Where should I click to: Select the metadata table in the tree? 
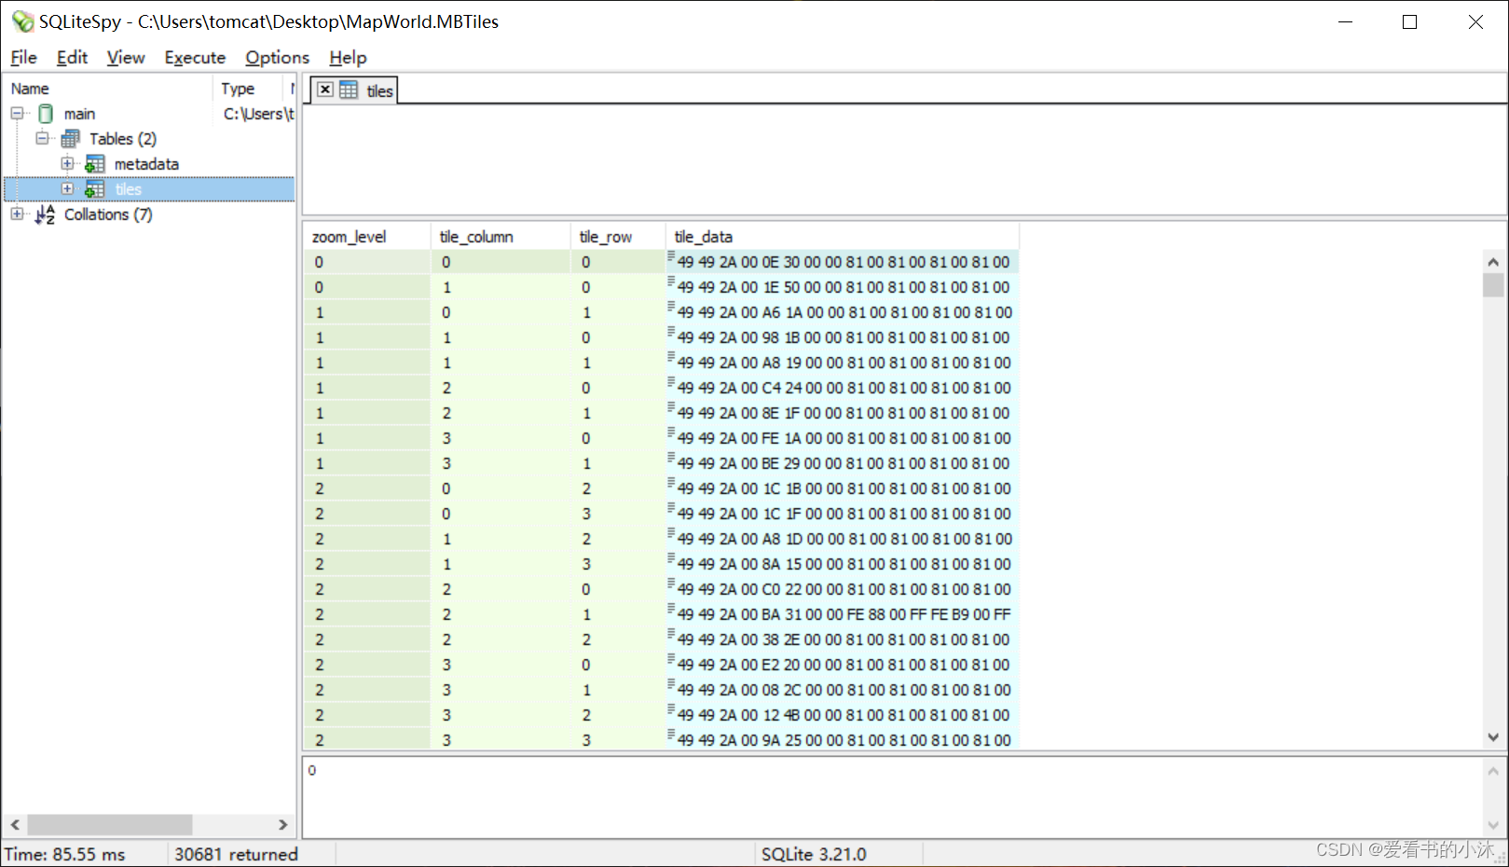(x=146, y=164)
